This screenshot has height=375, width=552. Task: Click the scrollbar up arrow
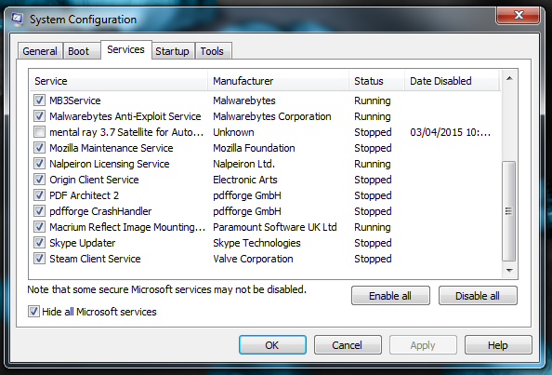509,78
